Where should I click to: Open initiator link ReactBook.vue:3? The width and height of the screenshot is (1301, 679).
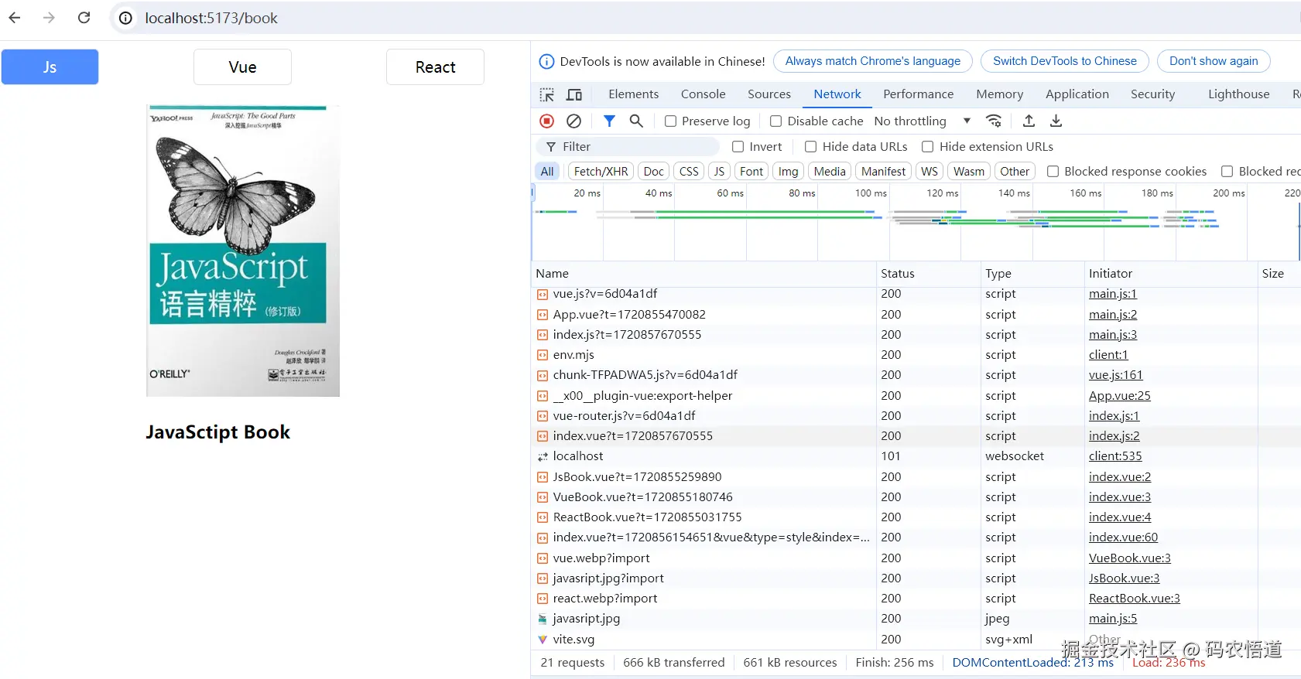coord(1135,599)
